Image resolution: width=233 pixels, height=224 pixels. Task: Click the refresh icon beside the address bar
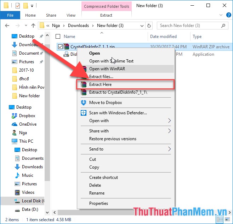click(x=149, y=26)
